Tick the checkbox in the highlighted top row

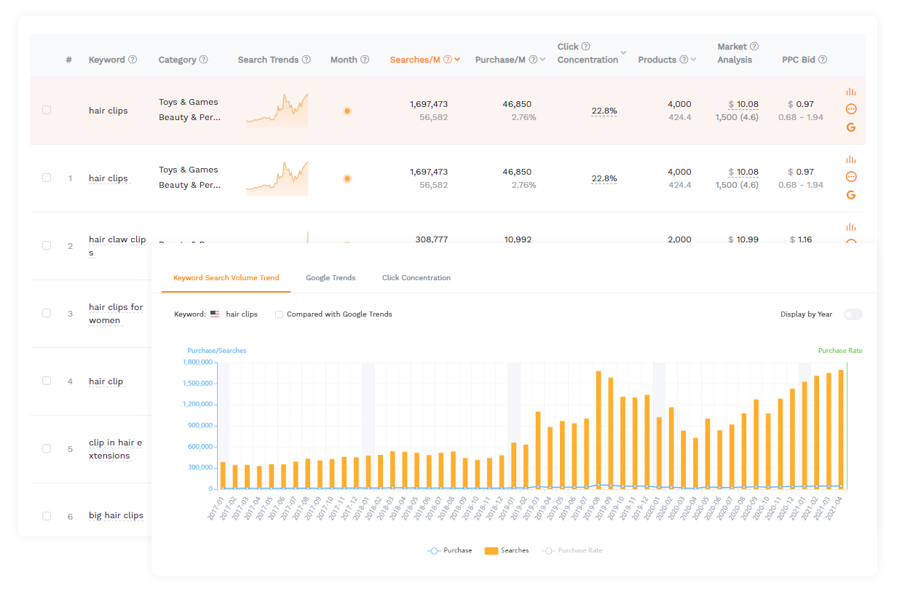[47, 110]
